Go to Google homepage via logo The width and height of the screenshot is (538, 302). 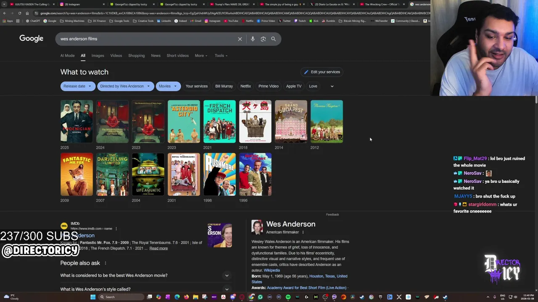coord(31,39)
